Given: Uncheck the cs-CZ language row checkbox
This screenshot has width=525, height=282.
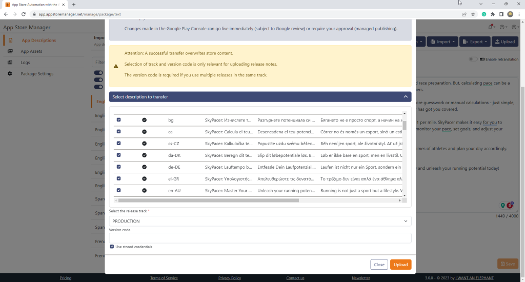Looking at the screenshot, I should (118, 144).
